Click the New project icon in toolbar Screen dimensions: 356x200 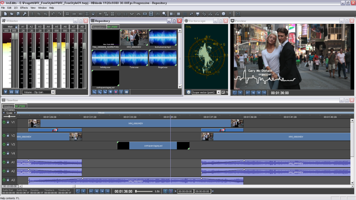pos(5,14)
